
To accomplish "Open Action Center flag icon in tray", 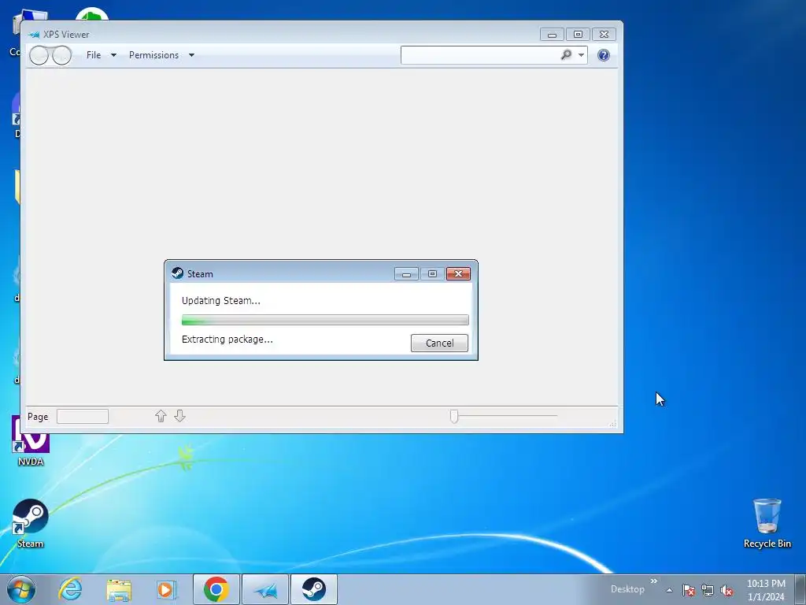I will tap(689, 590).
